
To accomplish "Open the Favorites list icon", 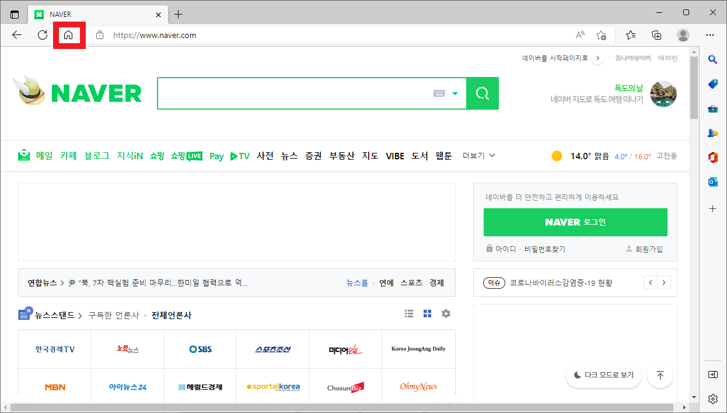I will coord(631,35).
